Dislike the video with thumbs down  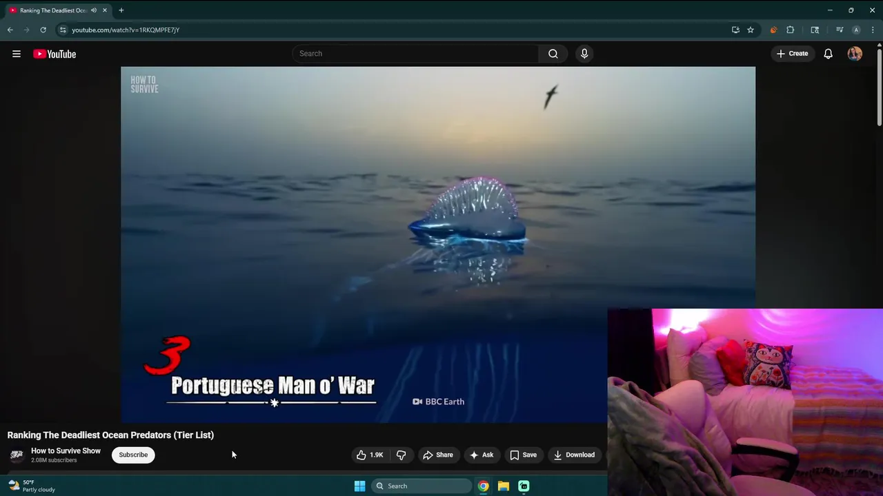[401, 455]
